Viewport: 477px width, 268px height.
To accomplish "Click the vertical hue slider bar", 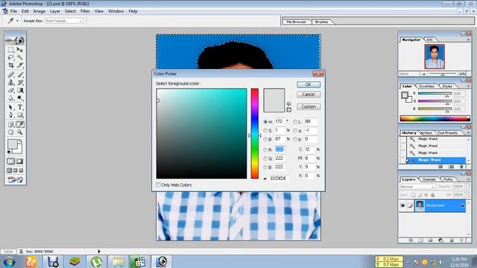I will tap(255, 133).
